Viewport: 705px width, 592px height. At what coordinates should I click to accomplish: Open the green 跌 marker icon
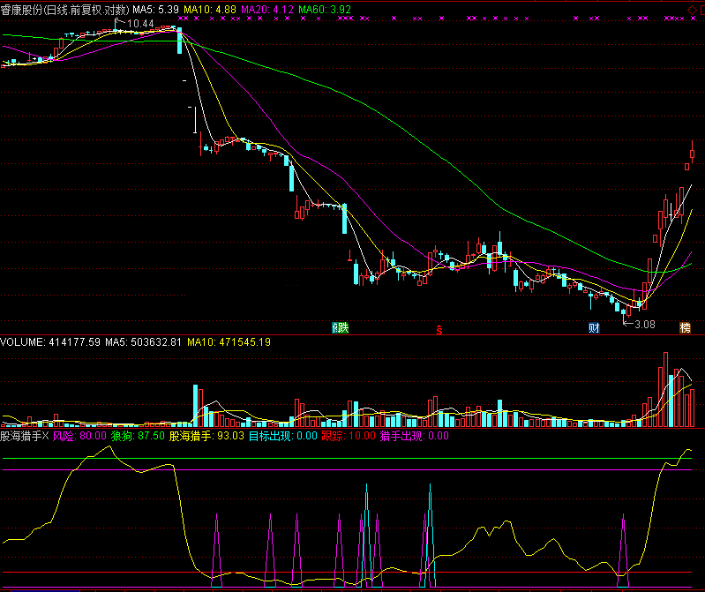(341, 327)
